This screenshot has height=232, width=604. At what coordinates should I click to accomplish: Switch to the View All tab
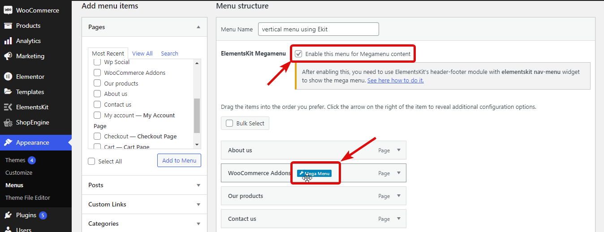[x=142, y=53]
